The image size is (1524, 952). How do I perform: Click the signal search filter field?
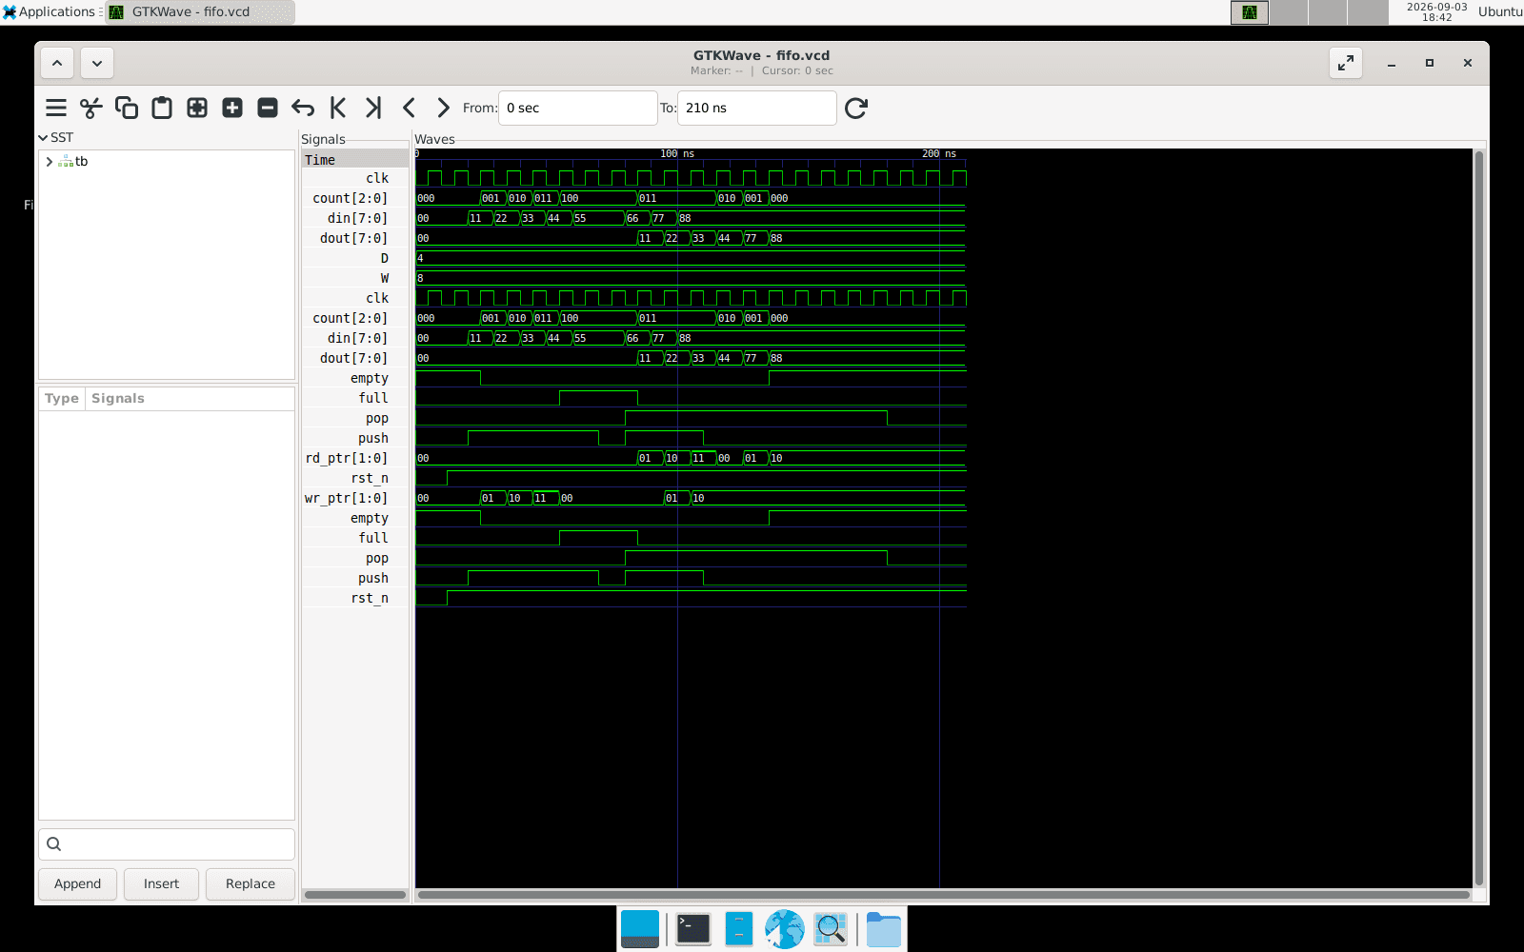(167, 843)
